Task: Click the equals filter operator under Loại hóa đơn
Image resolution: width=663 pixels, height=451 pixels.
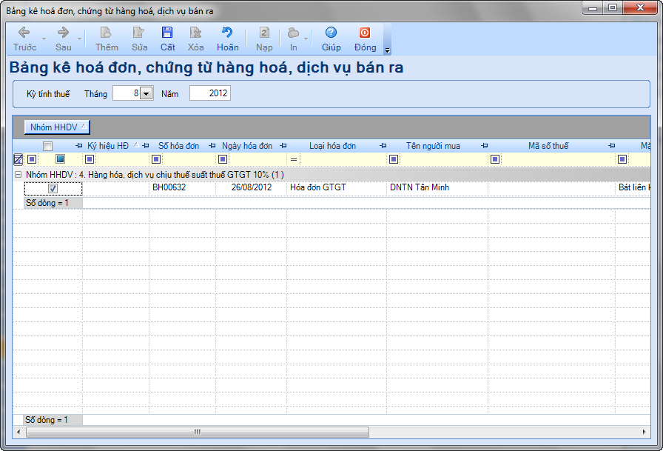Action: 294,159
